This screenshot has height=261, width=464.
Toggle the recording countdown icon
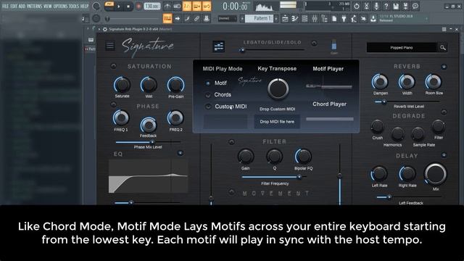(x=187, y=6)
